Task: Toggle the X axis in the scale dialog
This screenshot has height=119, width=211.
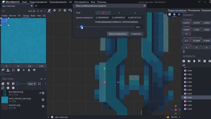Action: (103, 13)
